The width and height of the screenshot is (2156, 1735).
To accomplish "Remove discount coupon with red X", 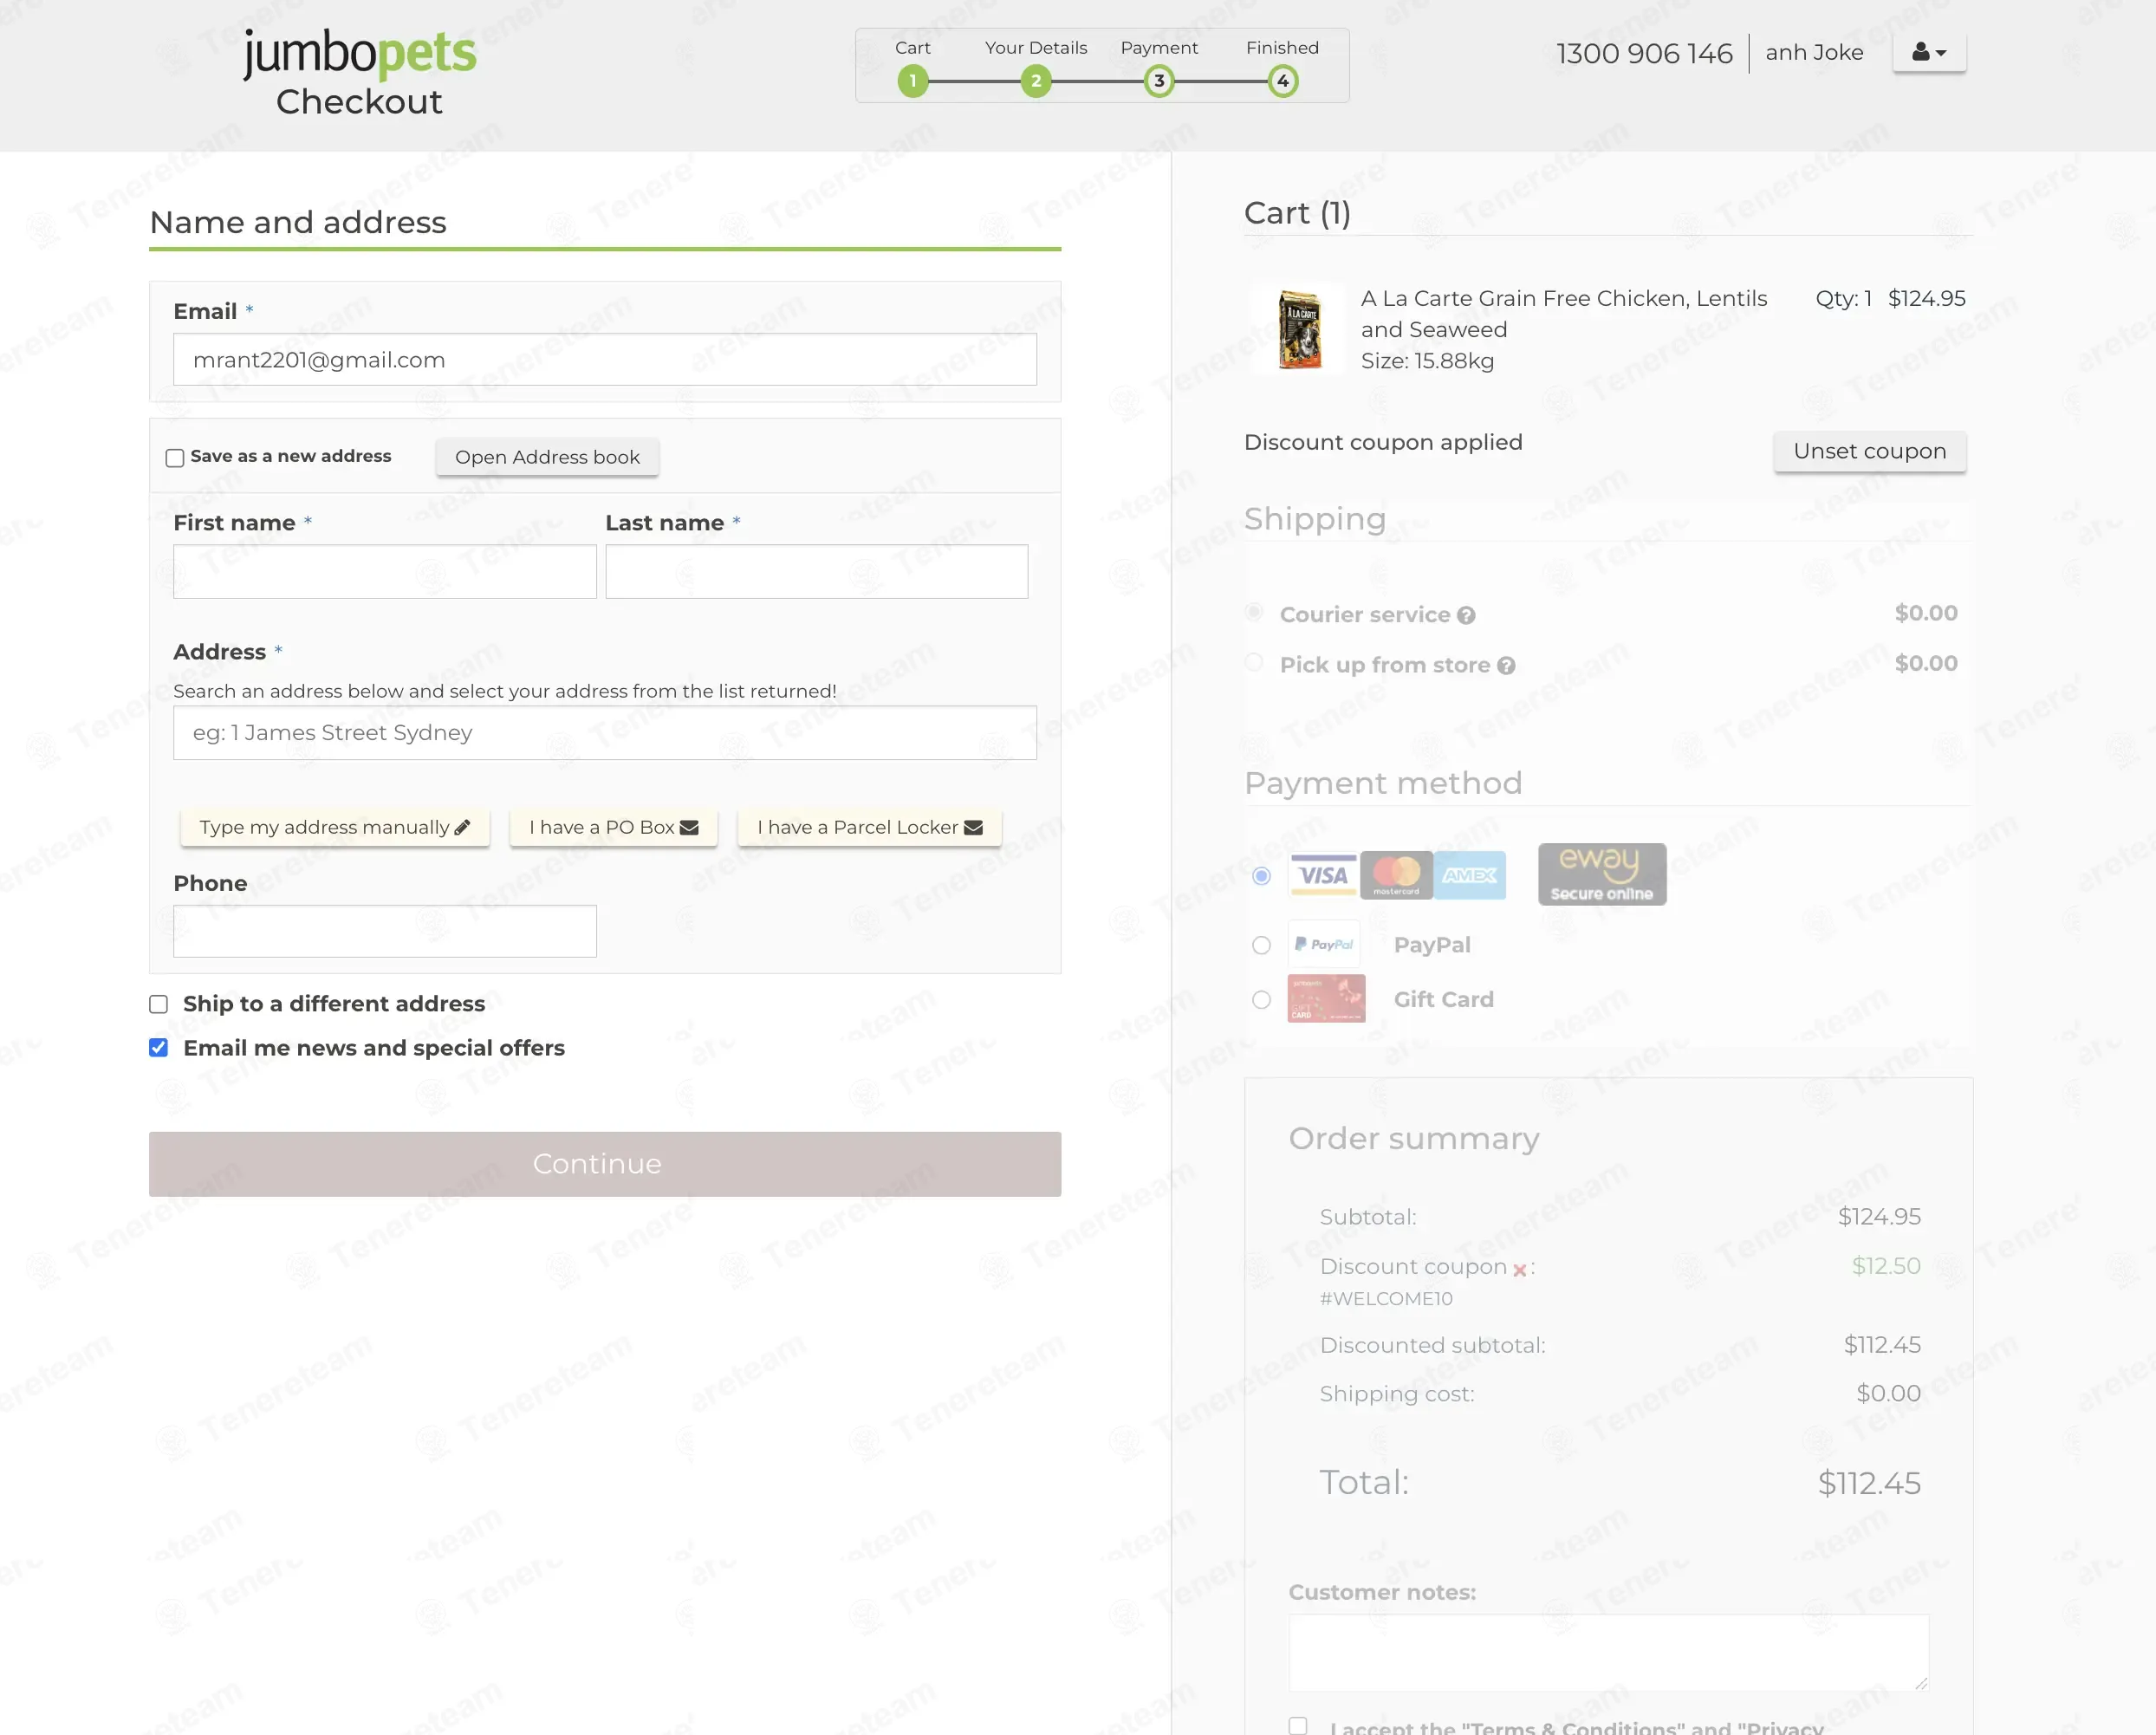I will click(x=1520, y=1270).
